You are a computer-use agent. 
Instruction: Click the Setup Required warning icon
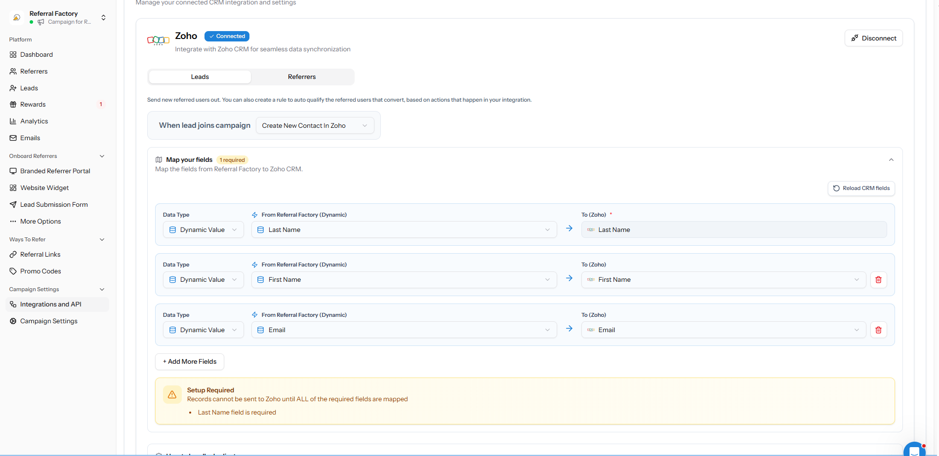pos(172,395)
